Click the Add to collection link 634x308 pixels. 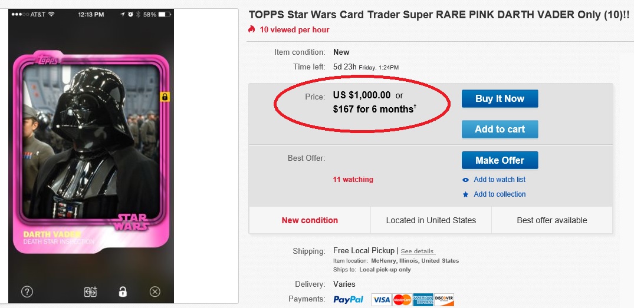499,194
